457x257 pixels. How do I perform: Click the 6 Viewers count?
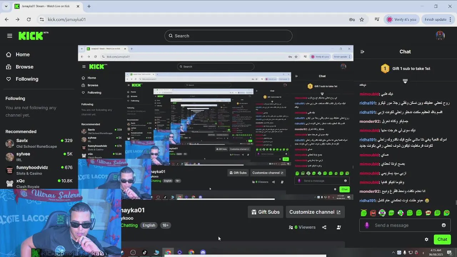pyautogui.click(x=302, y=227)
